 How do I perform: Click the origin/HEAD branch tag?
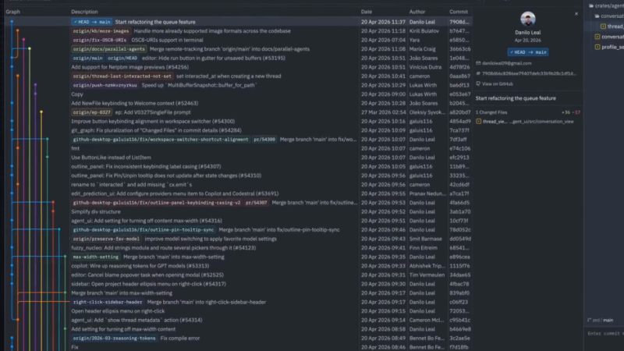point(122,58)
